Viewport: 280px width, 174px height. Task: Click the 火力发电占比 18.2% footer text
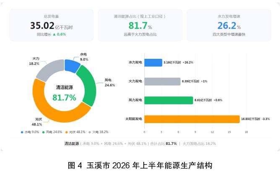(x=199, y=144)
